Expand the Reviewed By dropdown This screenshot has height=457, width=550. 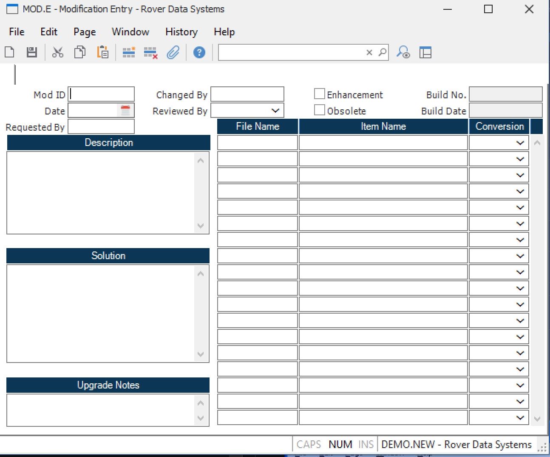tap(275, 111)
